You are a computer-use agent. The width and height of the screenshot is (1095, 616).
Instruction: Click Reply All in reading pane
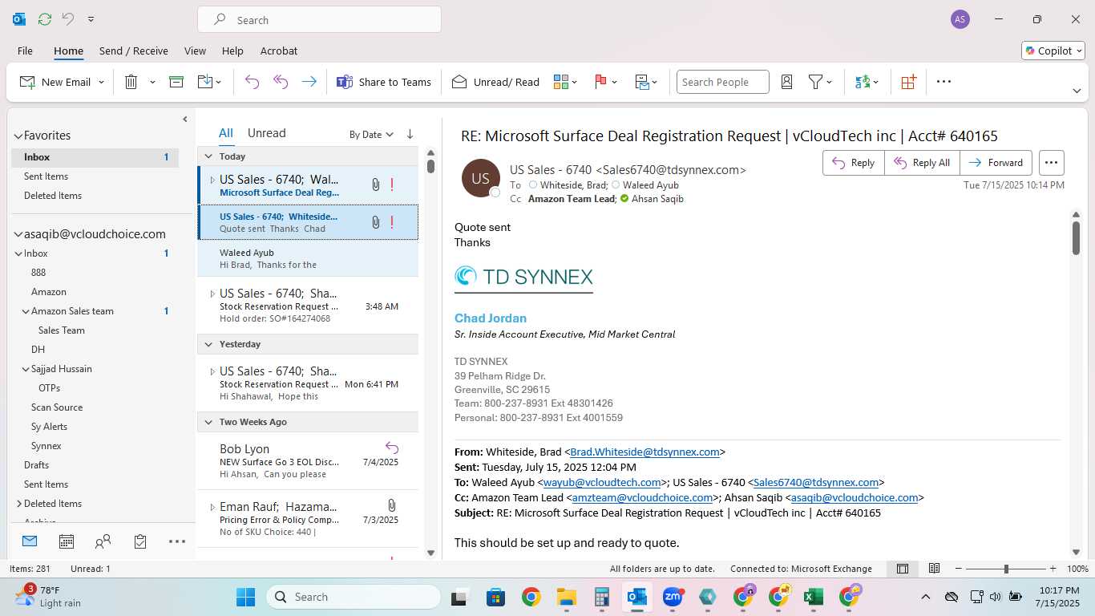(x=923, y=163)
